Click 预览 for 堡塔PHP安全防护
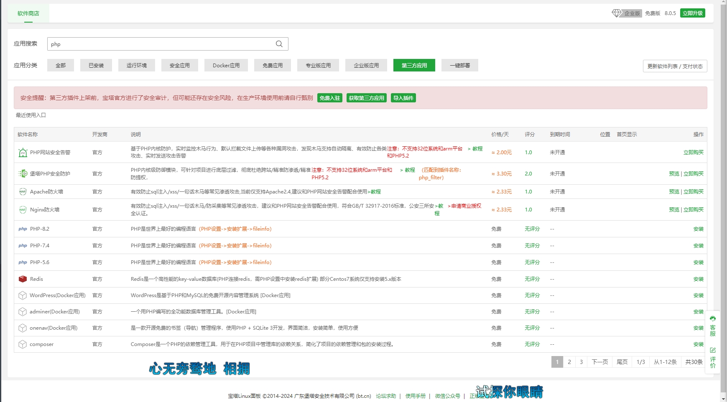The height and width of the screenshot is (402, 727). [674, 174]
